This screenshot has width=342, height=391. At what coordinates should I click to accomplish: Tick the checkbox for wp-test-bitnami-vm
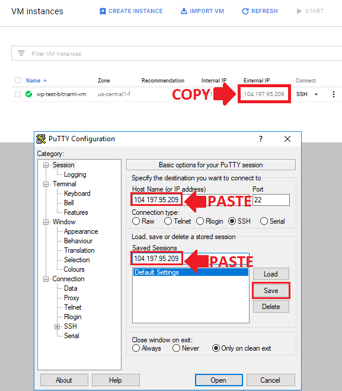[18, 94]
